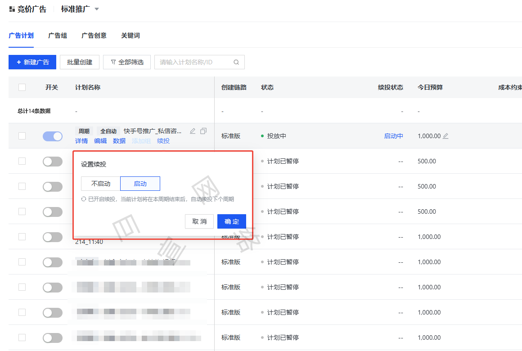Click the pencil edit icon next to plan name
The height and width of the screenshot is (351, 522).
pos(192,130)
